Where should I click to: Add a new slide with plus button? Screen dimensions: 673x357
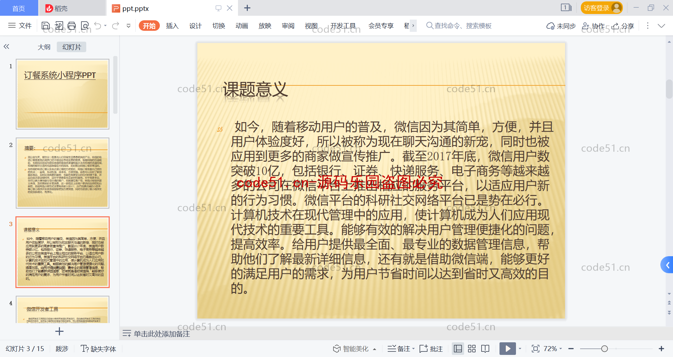coord(59,331)
